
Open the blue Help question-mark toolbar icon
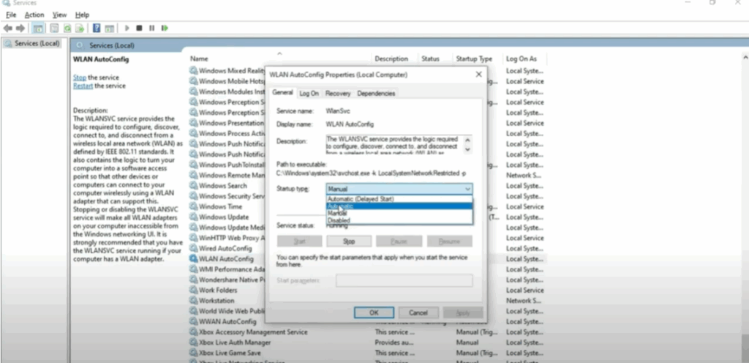pos(97,29)
